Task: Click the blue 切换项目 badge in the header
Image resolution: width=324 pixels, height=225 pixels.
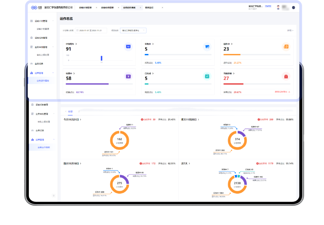Action: click(x=268, y=6)
